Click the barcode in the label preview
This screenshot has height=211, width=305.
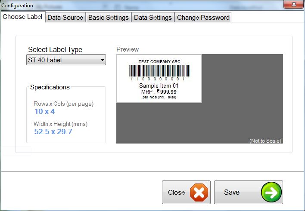pyautogui.click(x=159, y=70)
